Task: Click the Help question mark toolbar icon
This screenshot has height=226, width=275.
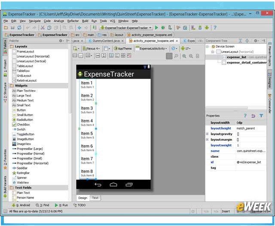Action: point(215,27)
